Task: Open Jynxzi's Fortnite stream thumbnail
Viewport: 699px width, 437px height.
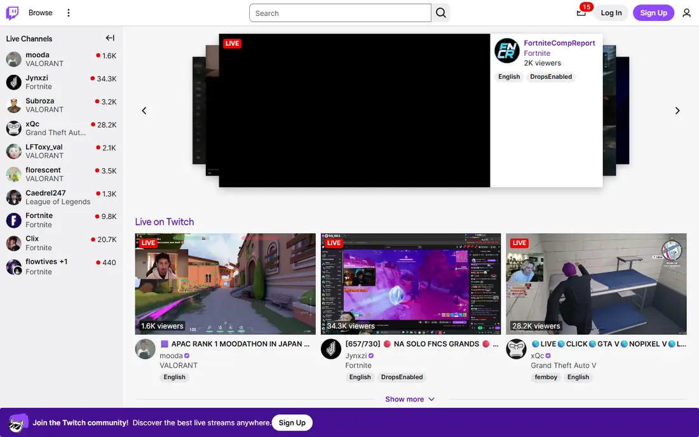Action: [x=411, y=284]
